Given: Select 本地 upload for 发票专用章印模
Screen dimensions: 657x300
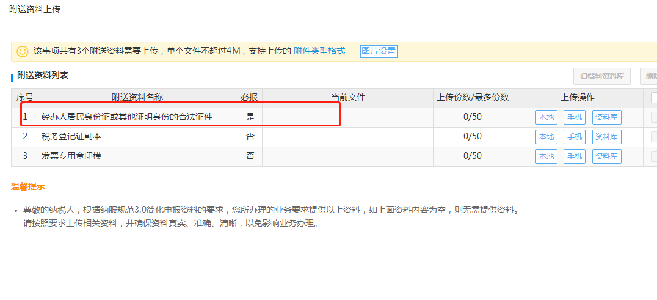Looking at the screenshot, I should click(x=546, y=156).
